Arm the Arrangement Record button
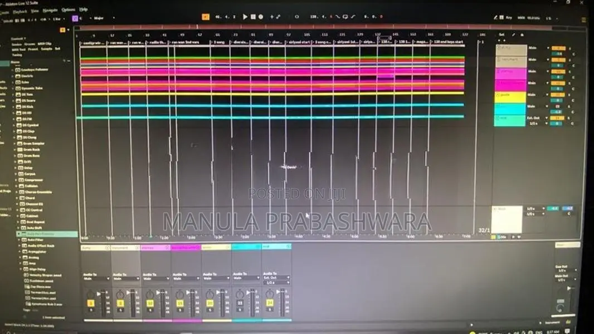This screenshot has width=594, height=334. coord(261,17)
